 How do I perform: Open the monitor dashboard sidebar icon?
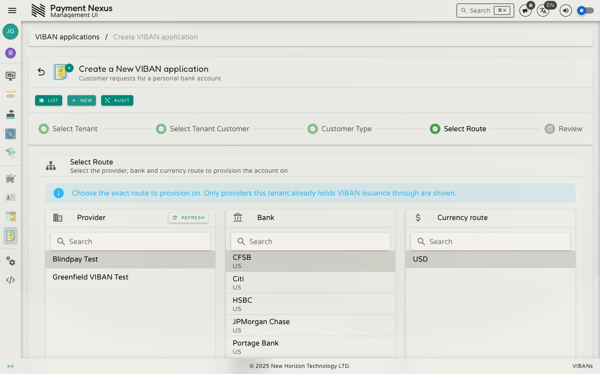11,76
